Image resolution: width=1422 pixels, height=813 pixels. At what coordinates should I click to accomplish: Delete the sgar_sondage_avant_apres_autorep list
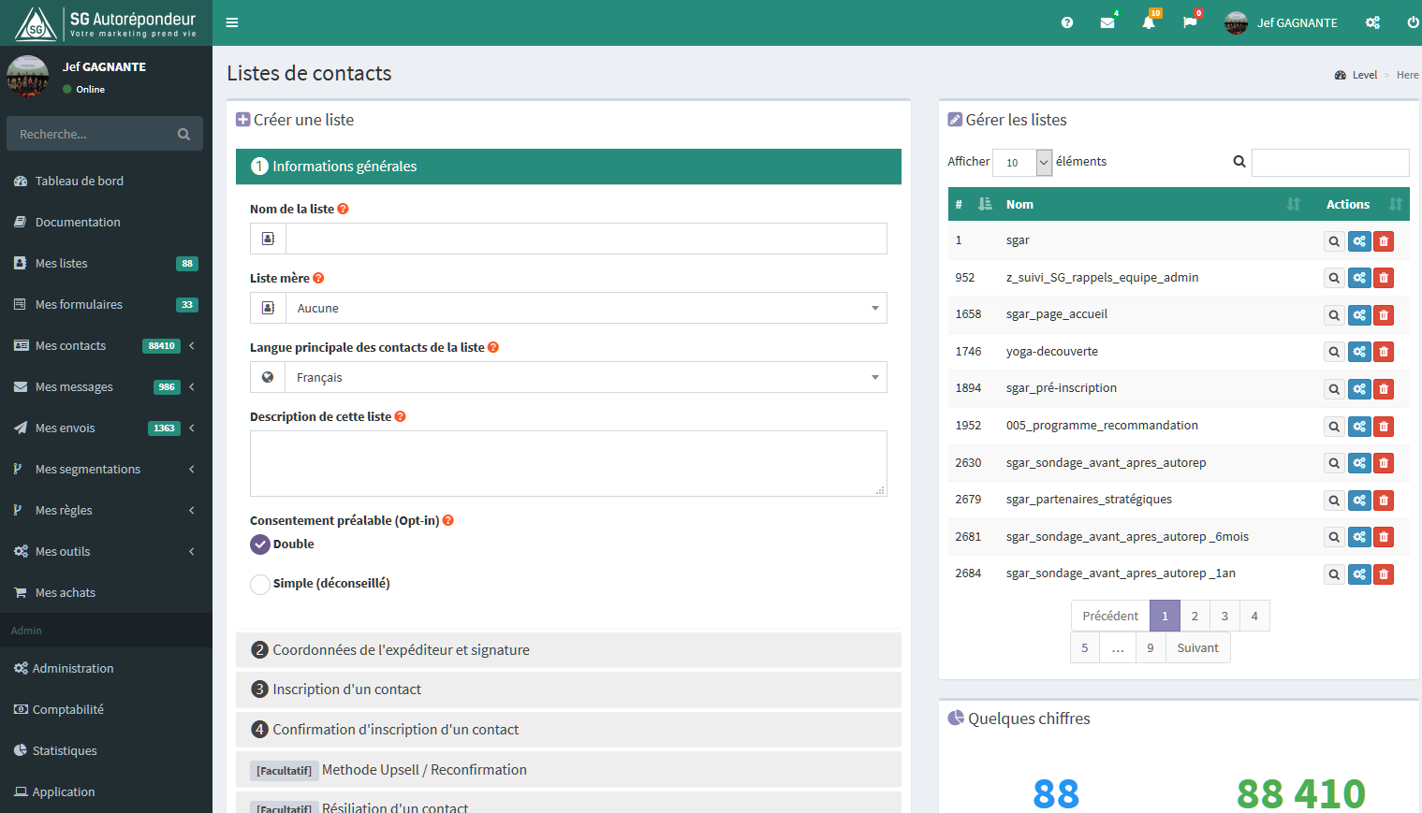[x=1384, y=463]
